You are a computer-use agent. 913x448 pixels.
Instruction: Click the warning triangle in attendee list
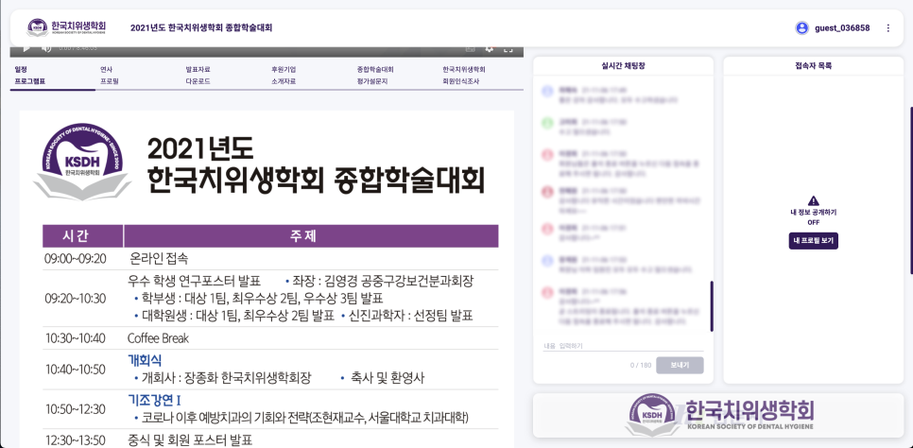(814, 200)
